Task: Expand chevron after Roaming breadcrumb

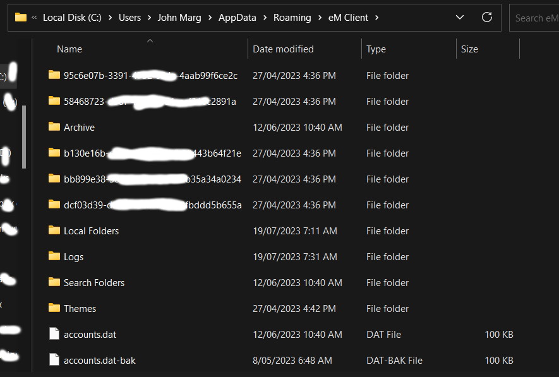Action: click(320, 18)
